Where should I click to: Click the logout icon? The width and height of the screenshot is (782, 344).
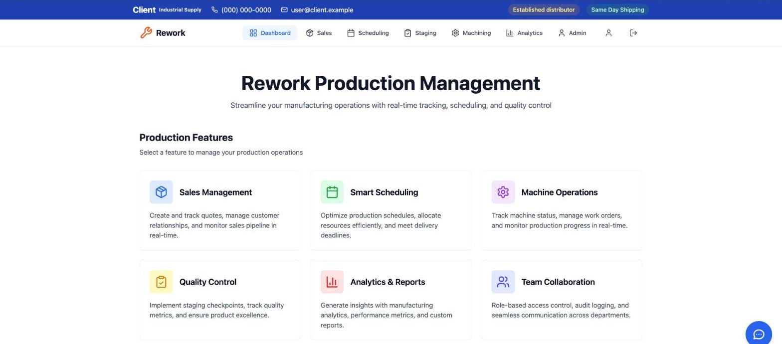633,33
